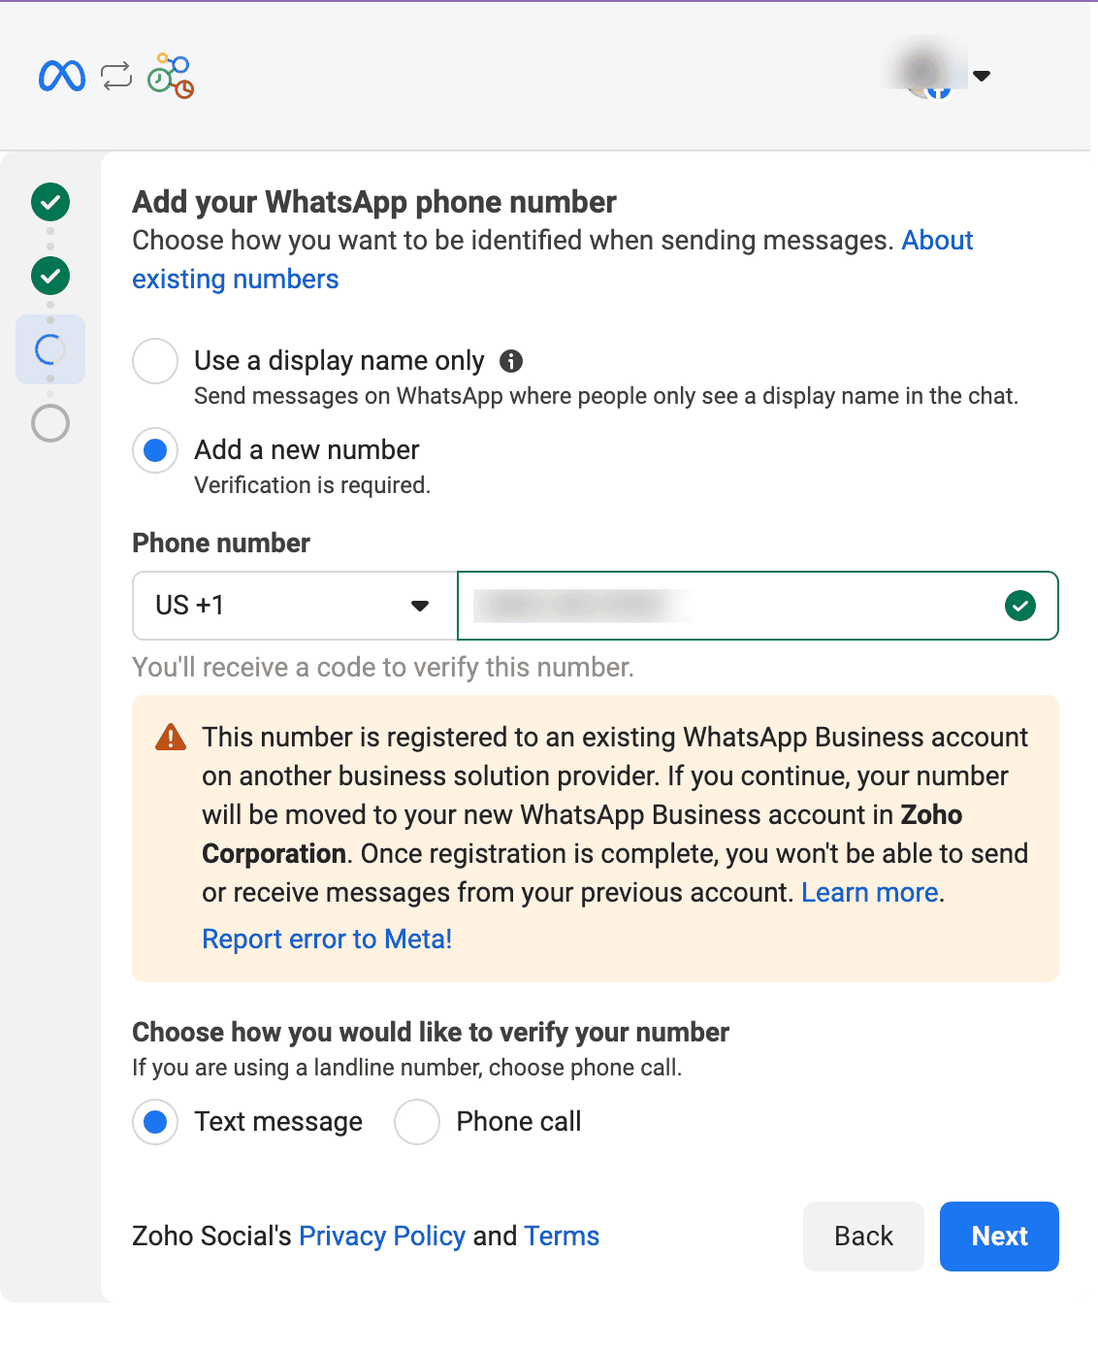
Task: Choose Phone call verification
Action: coord(417,1122)
